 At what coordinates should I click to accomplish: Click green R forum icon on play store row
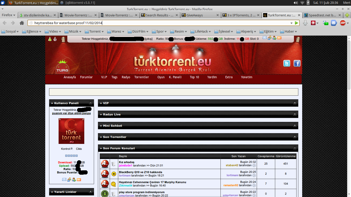pos(105,194)
